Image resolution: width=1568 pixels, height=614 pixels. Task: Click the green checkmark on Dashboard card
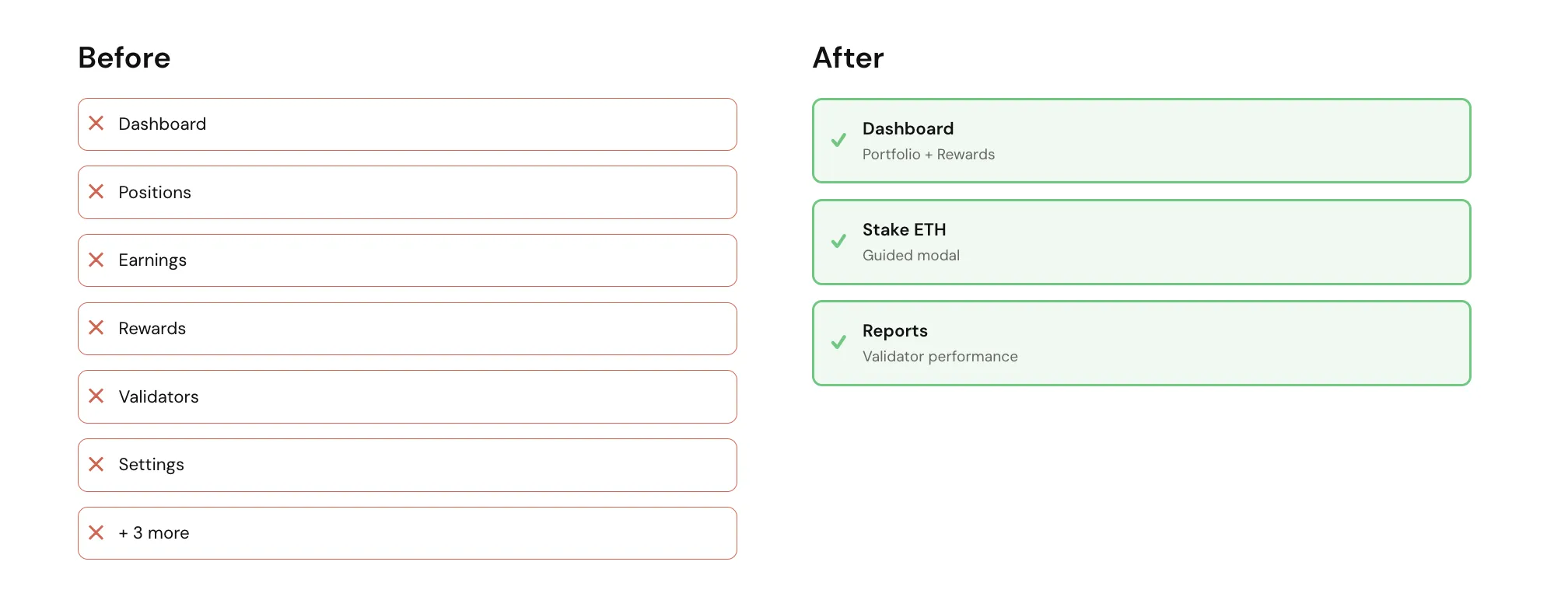click(838, 141)
